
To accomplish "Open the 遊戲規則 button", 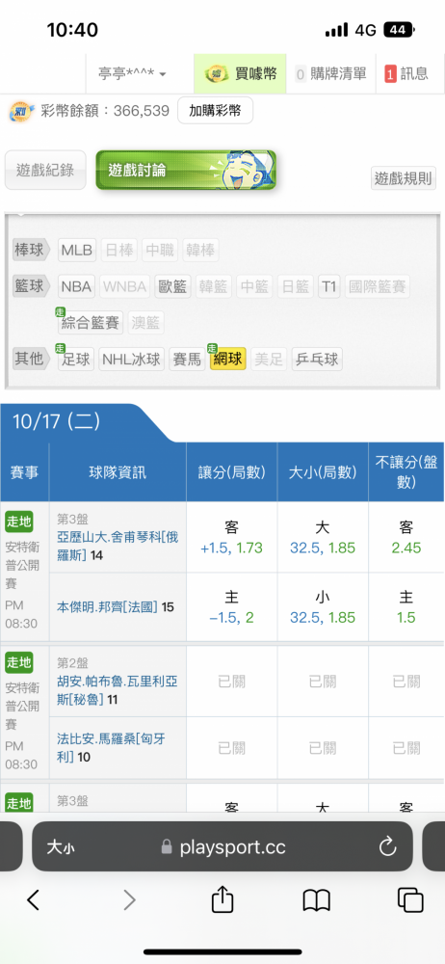I will tap(405, 178).
